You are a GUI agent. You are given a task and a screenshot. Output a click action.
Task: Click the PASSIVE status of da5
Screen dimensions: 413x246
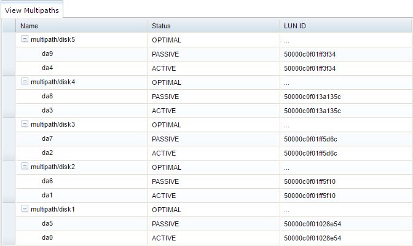tap(165, 224)
